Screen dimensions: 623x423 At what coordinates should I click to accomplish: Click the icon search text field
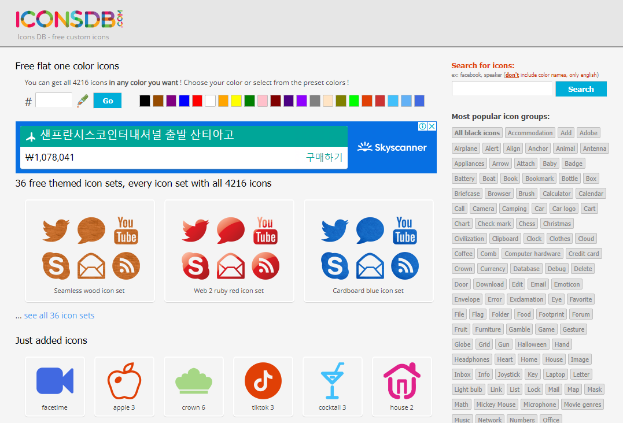(x=502, y=88)
